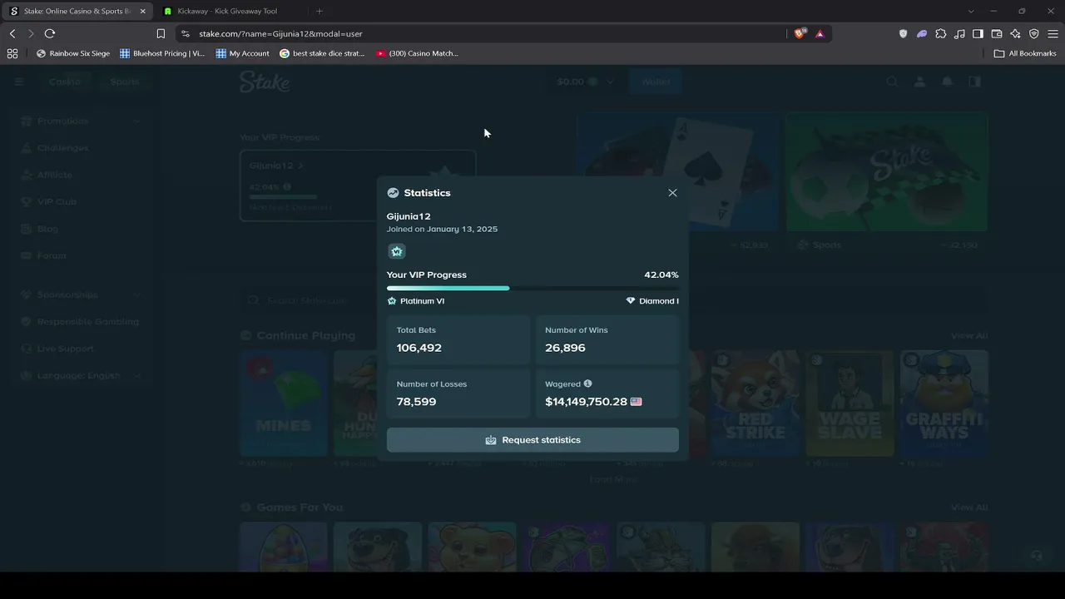Viewport: 1065px width, 599px height.
Task: Close the Stake browser tab
Action: (x=143, y=11)
